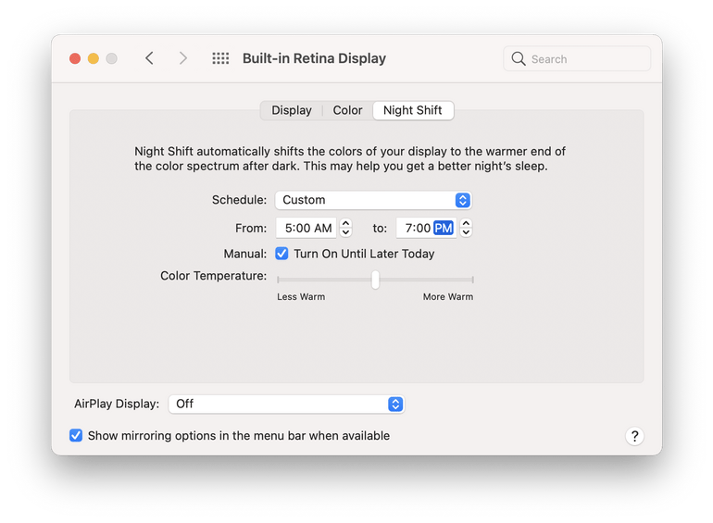Screen dimensions: 713x523
Task: Click the From time stepper arrows
Action: 346,228
